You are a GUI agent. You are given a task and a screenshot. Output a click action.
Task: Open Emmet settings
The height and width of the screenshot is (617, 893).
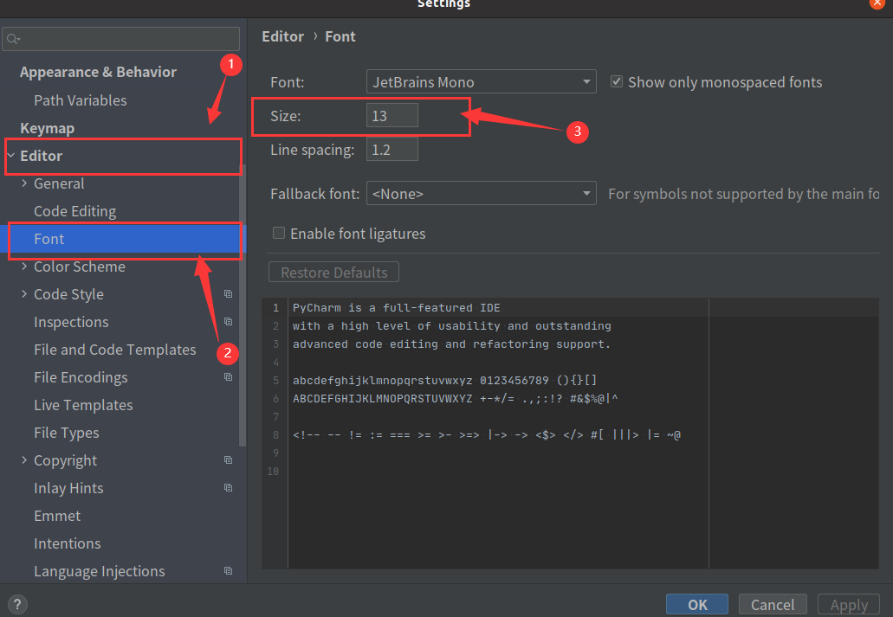[57, 516]
